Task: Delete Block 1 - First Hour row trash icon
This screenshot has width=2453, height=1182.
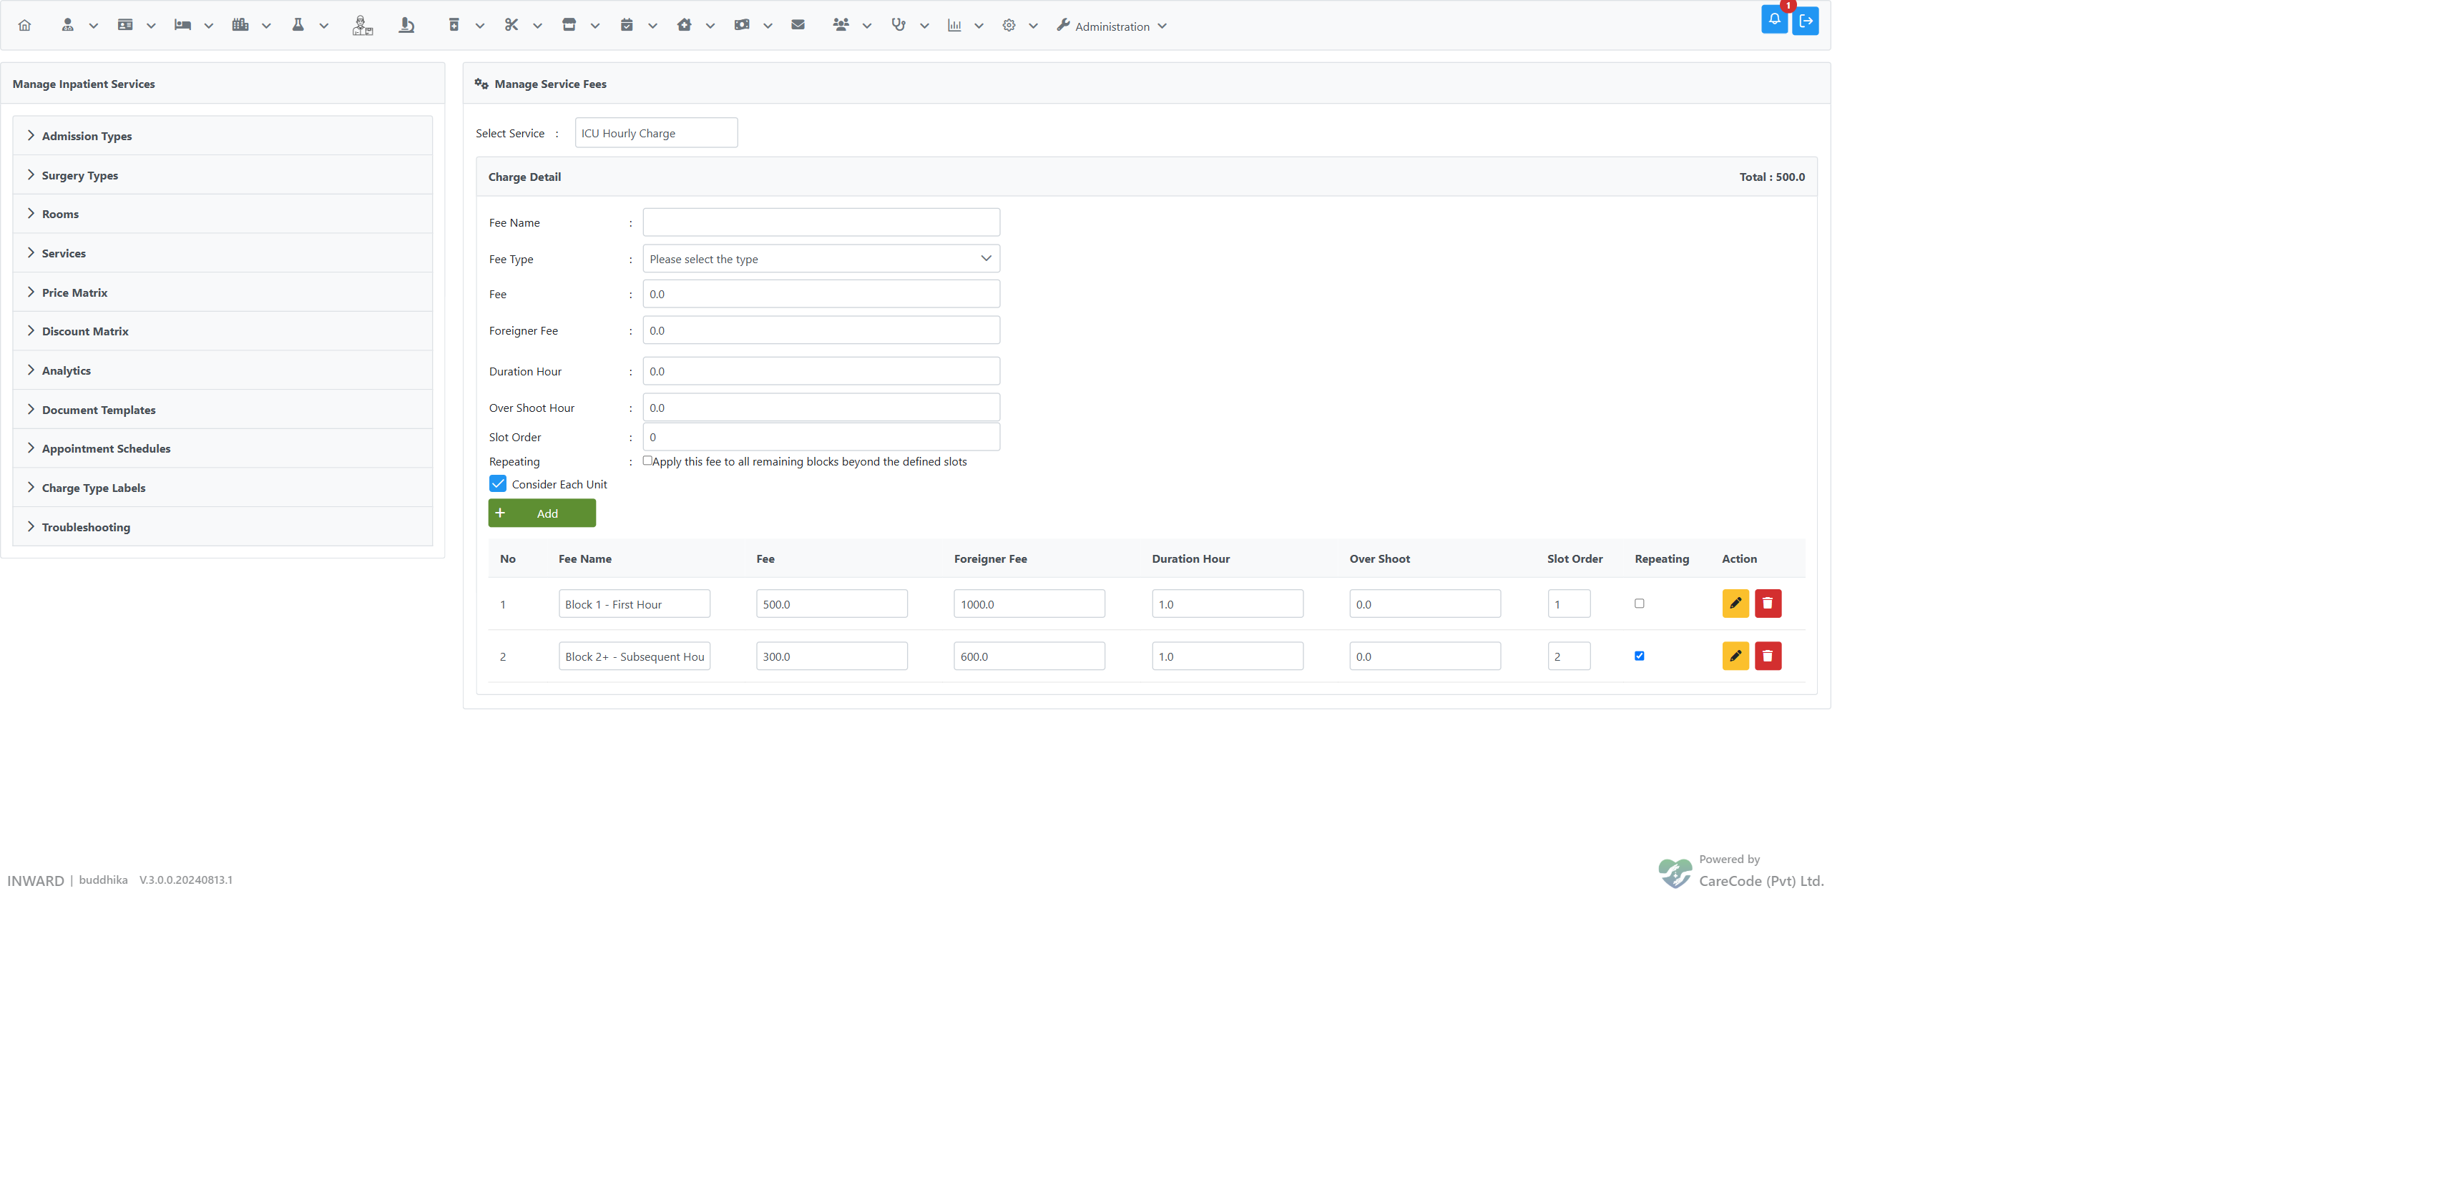Action: point(1768,604)
